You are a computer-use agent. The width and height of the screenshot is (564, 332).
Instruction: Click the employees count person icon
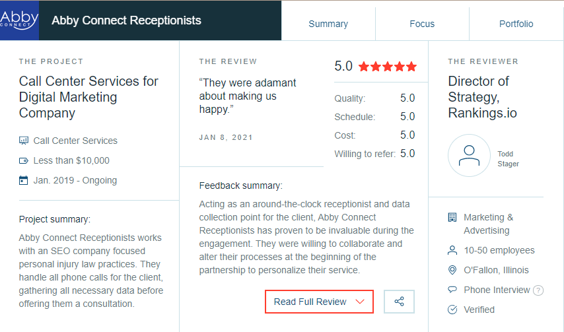click(x=452, y=250)
